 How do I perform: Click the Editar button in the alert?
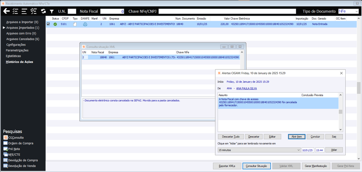coord(272,137)
